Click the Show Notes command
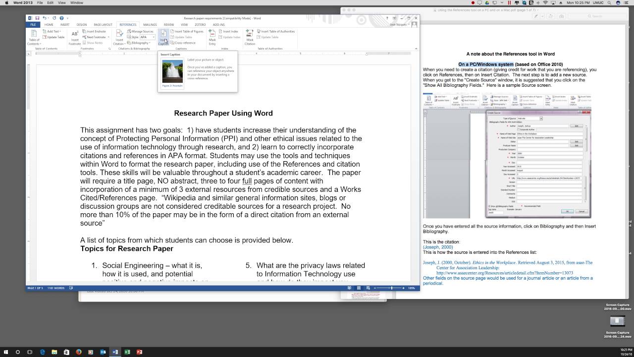 [x=93, y=43]
